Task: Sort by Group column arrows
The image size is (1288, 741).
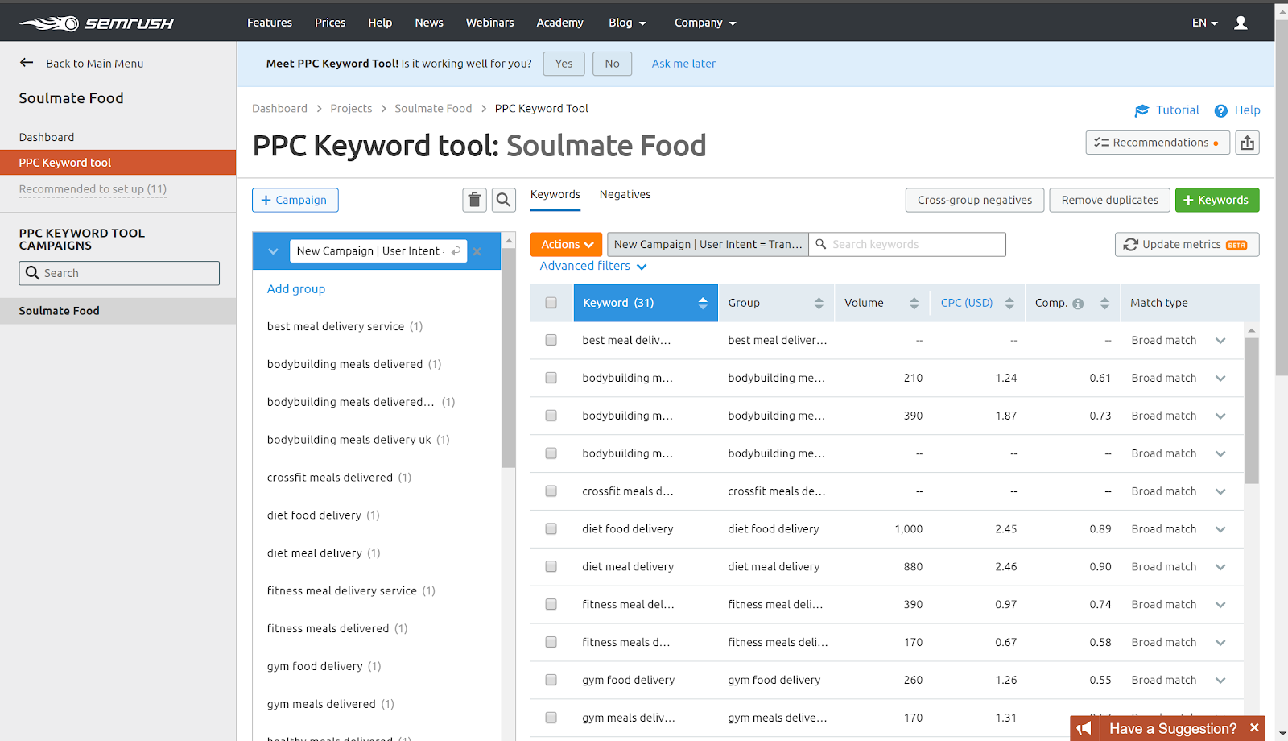Action: coord(819,303)
